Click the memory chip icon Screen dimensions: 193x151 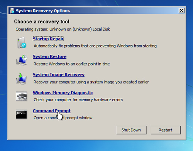[22, 96]
